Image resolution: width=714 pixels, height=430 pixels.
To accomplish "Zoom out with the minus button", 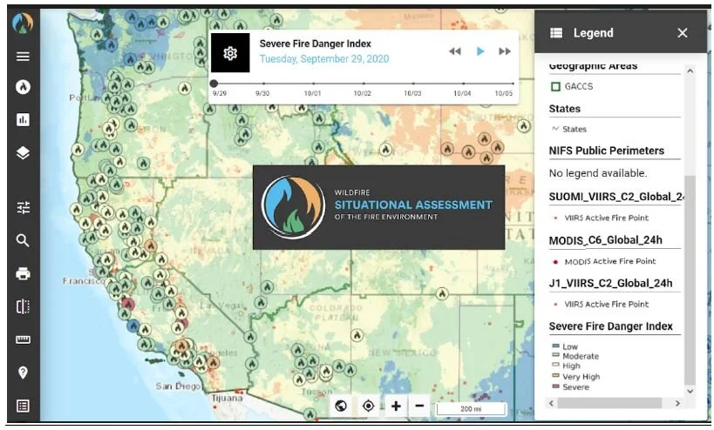I will [420, 406].
